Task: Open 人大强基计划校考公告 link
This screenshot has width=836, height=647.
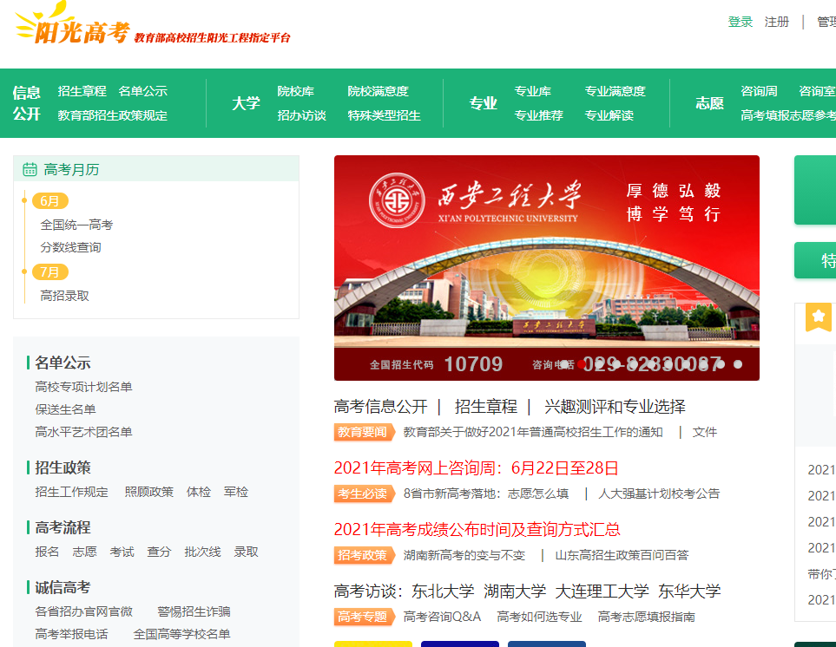Action: 659,493
